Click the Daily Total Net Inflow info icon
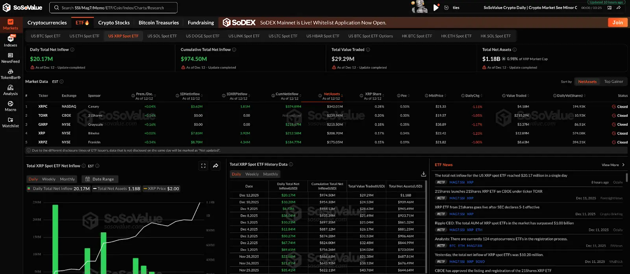This screenshot has height=274, width=630. [x=72, y=50]
